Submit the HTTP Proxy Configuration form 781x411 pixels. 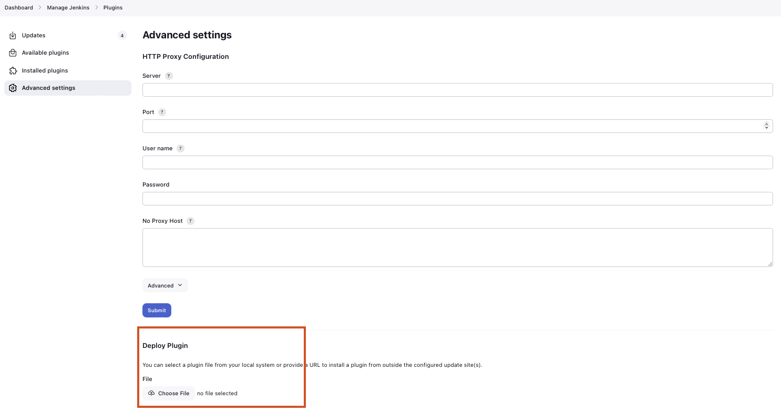(157, 310)
